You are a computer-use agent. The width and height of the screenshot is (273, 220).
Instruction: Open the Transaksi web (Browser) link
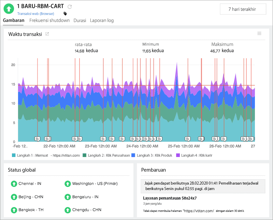[x=36, y=14]
